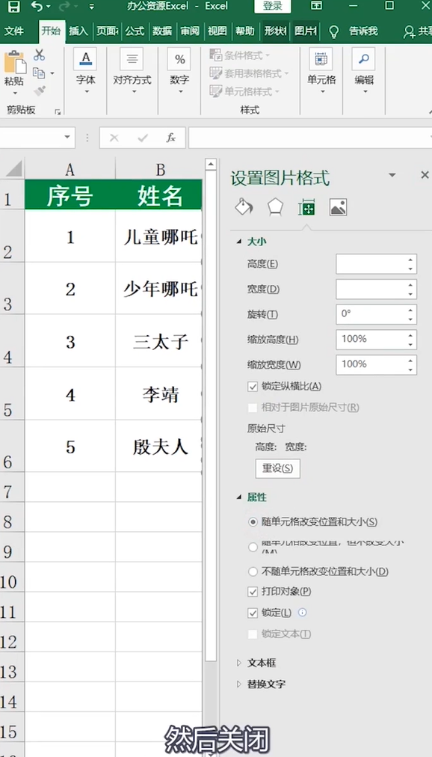Open 套用表格格式 table format dropdown

click(x=250, y=73)
